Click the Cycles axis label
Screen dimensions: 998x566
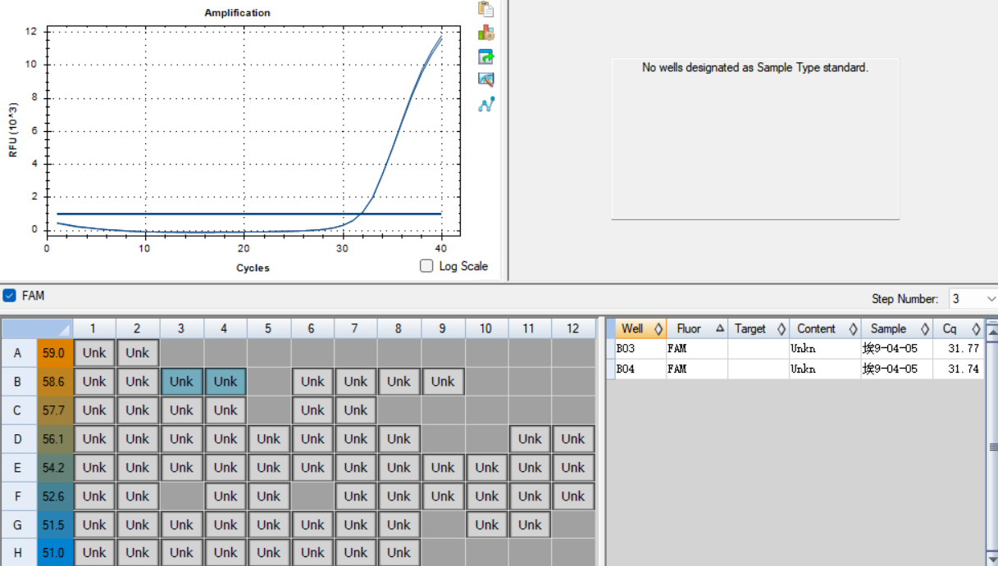point(253,268)
